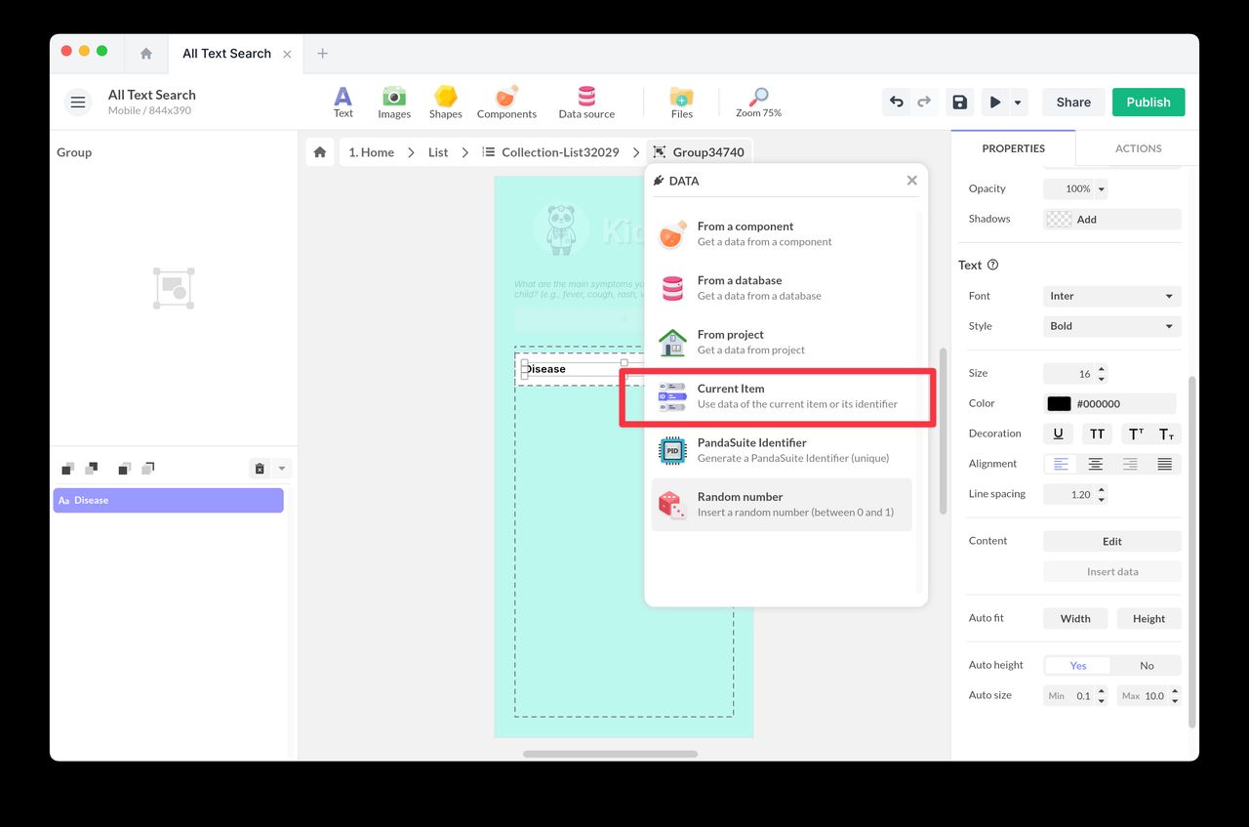
Task: Expand the preview options arrow beside Play
Action: (1018, 102)
